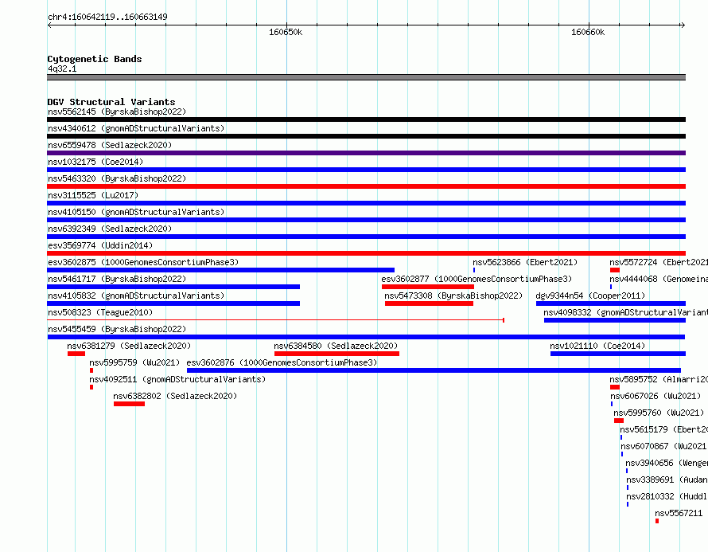
Task: Select nsv4098332 gnomAD variant label
Action: coord(626,312)
